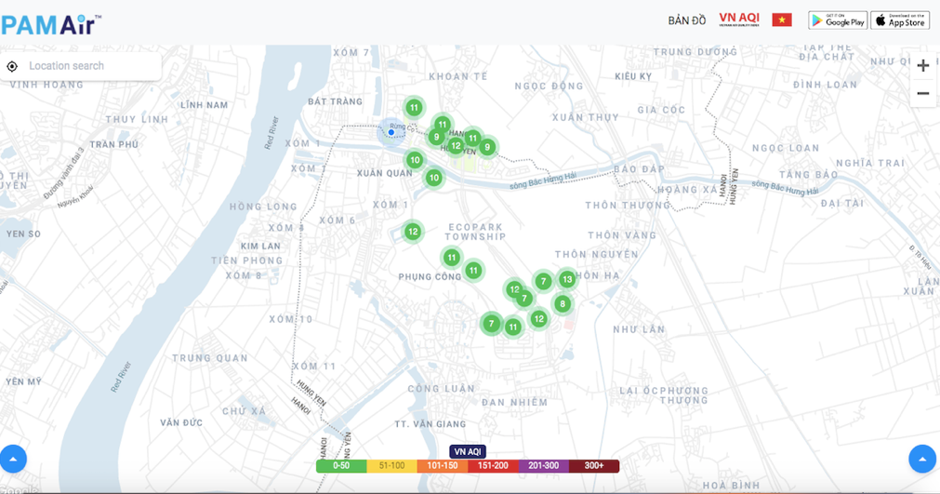Click the dark red 300+ legend swatch
Screen dimensions: 940x494
tap(594, 466)
